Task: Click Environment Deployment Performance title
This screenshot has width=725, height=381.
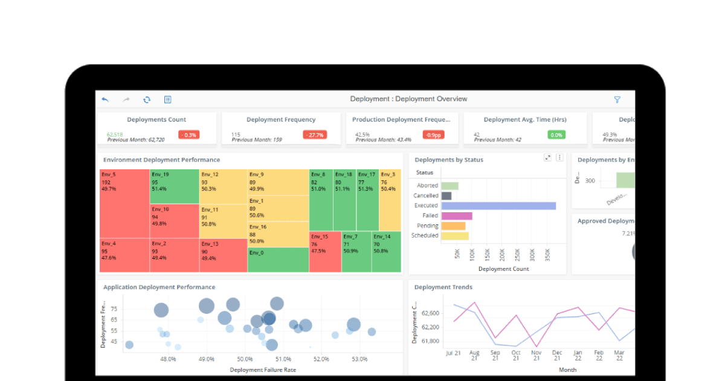Action: 162,160
